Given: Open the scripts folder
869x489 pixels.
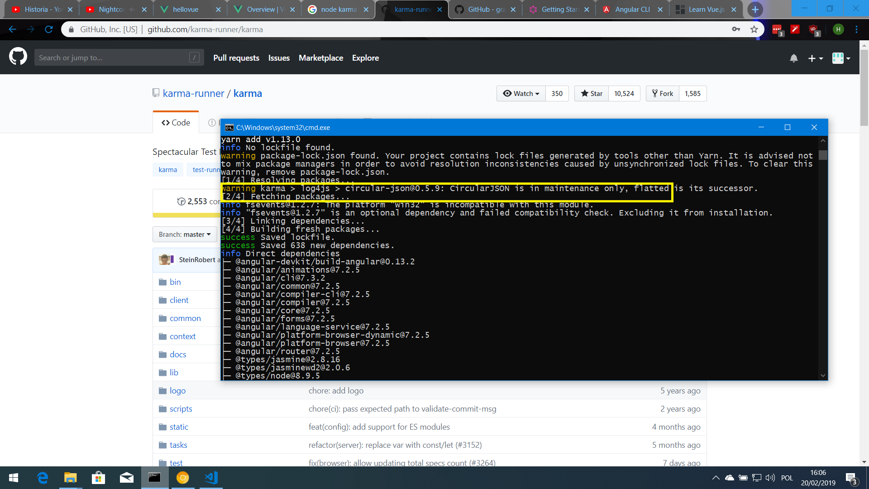Looking at the screenshot, I should click(x=181, y=408).
